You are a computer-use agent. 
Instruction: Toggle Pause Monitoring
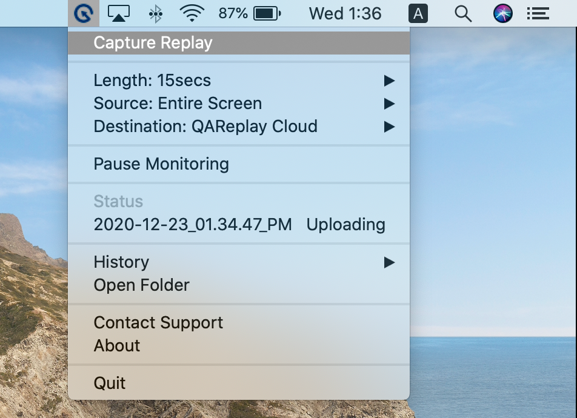[x=161, y=164]
